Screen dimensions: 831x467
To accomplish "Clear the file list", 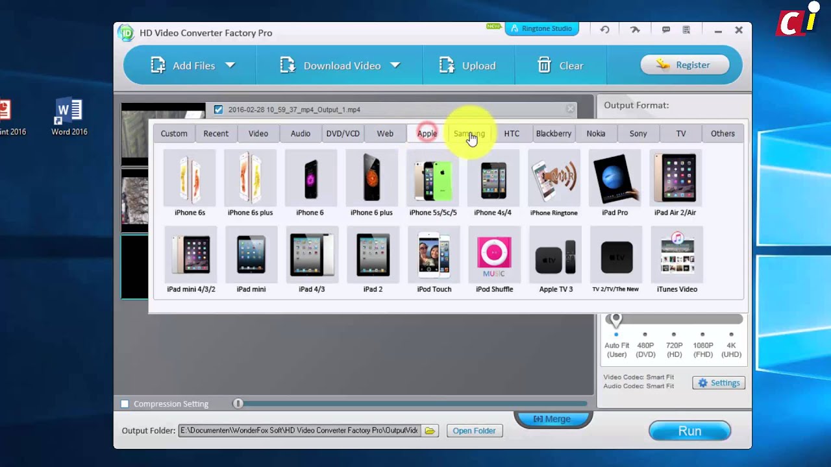I will tap(560, 66).
